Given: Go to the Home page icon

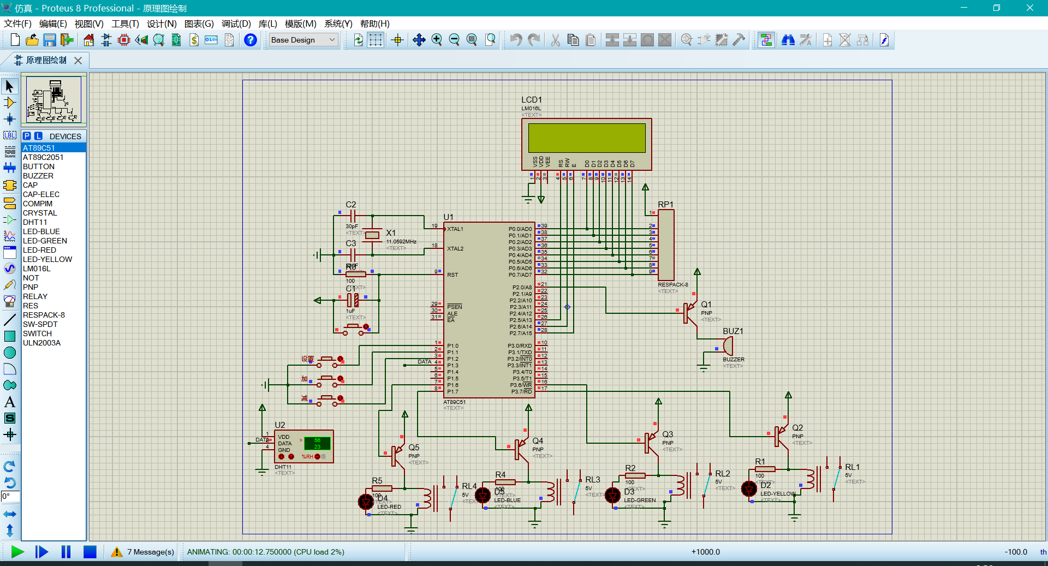Looking at the screenshot, I should point(88,40).
